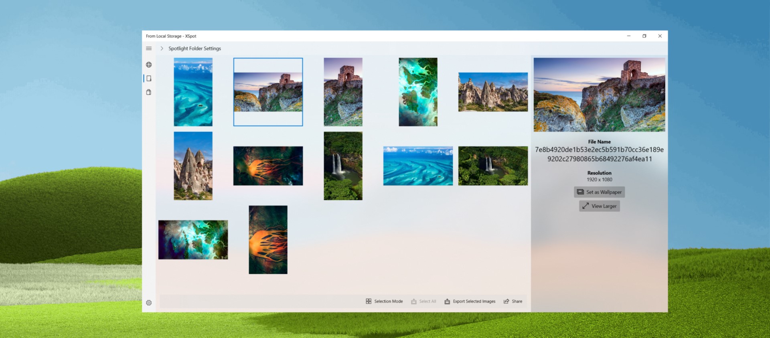Open the settings gear in sidebar
The height and width of the screenshot is (338, 770).
(x=149, y=303)
